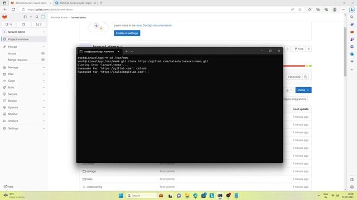The image size is (357, 200).
Task: Expand the Manage menu
Action: point(24,67)
